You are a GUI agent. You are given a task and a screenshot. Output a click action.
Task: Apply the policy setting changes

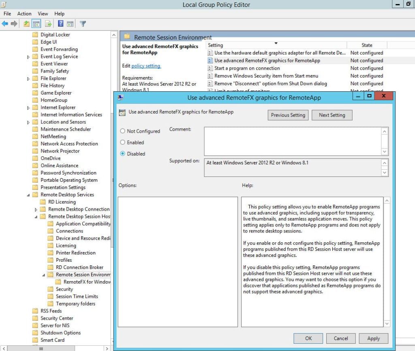[x=373, y=338]
